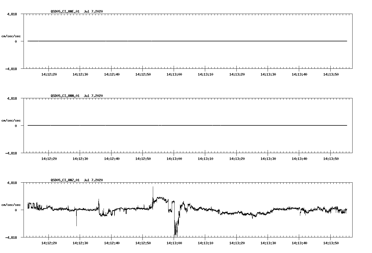Click the 14:12:20 time label under HNZ plot
This screenshot has height=253, width=372.
click(49, 243)
